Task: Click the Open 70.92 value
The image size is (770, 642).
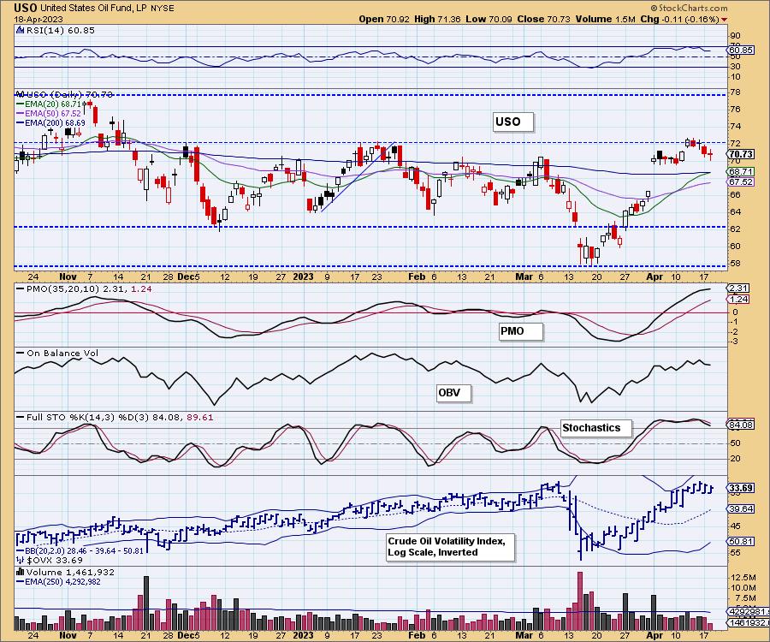Action: pos(384,19)
